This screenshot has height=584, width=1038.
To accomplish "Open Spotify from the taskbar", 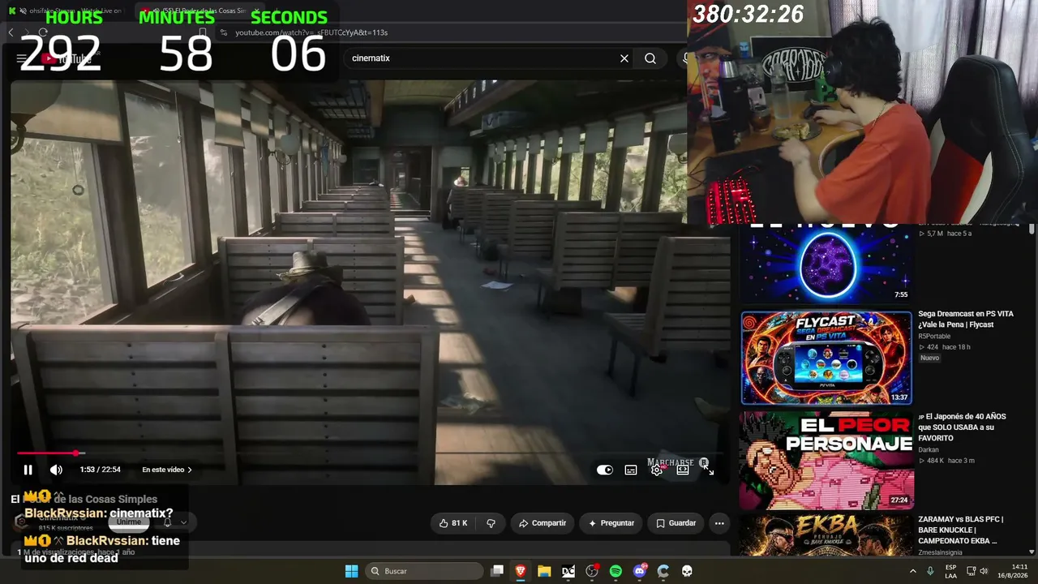I will (x=616, y=571).
